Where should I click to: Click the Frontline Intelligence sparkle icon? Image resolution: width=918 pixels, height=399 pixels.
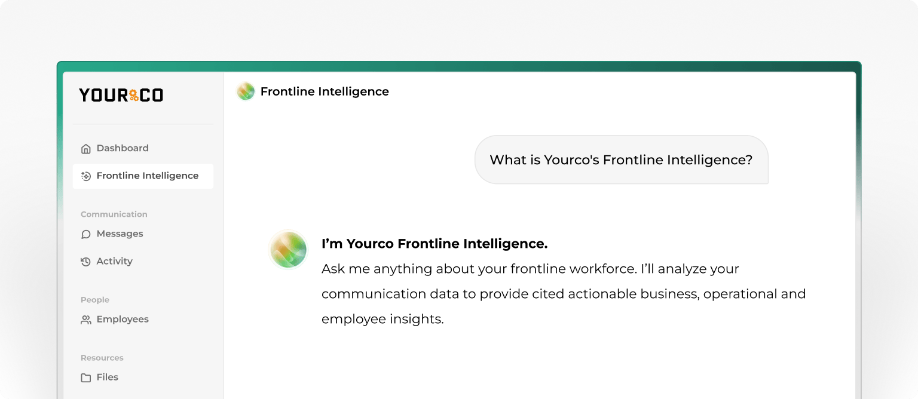[x=86, y=176]
